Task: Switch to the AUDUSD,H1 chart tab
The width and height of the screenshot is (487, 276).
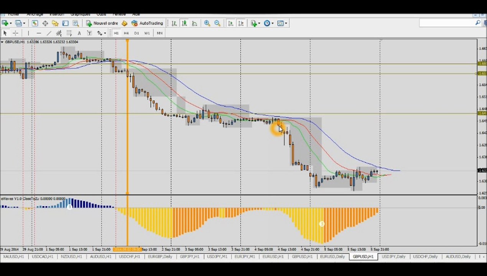Action: 100,256
